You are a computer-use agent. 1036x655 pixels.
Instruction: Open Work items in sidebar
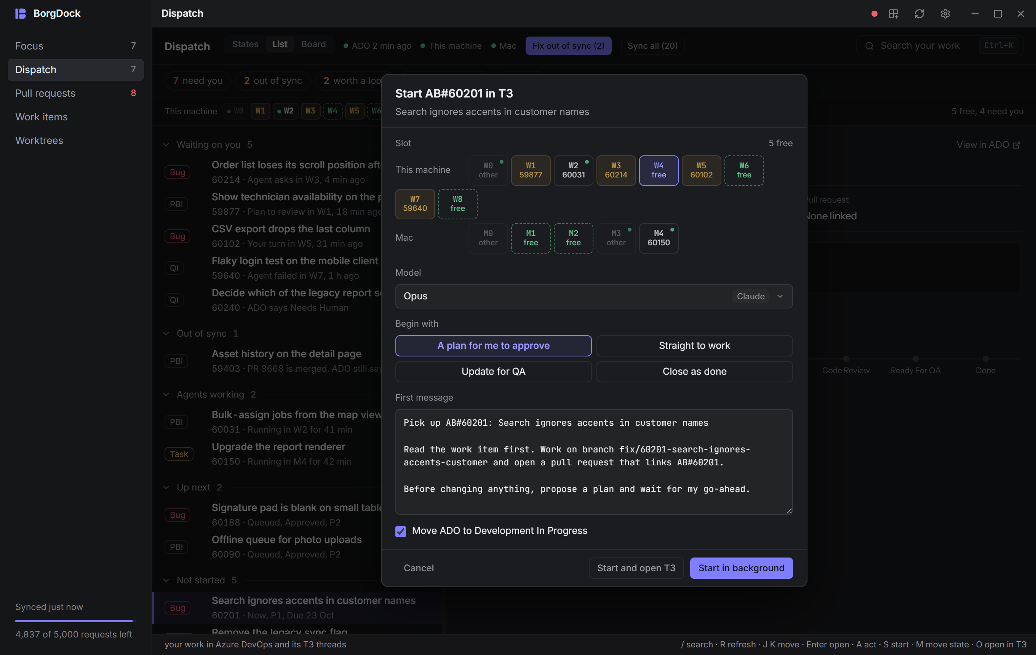(x=75, y=117)
